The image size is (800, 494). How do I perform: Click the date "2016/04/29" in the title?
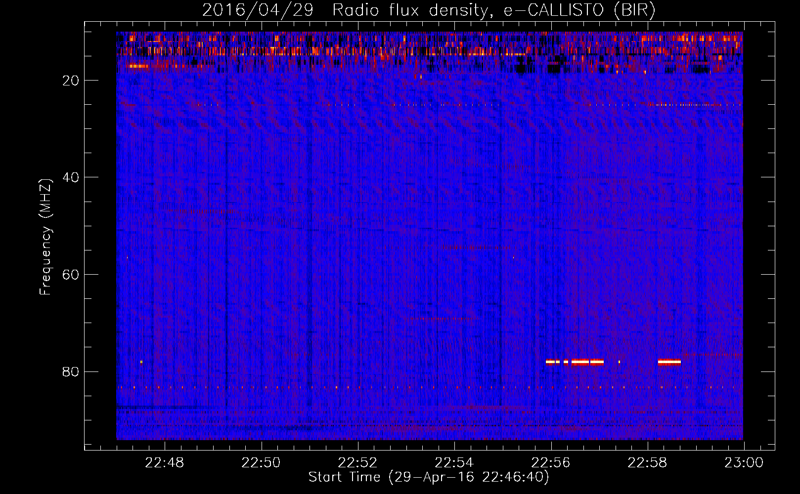pyautogui.click(x=258, y=10)
